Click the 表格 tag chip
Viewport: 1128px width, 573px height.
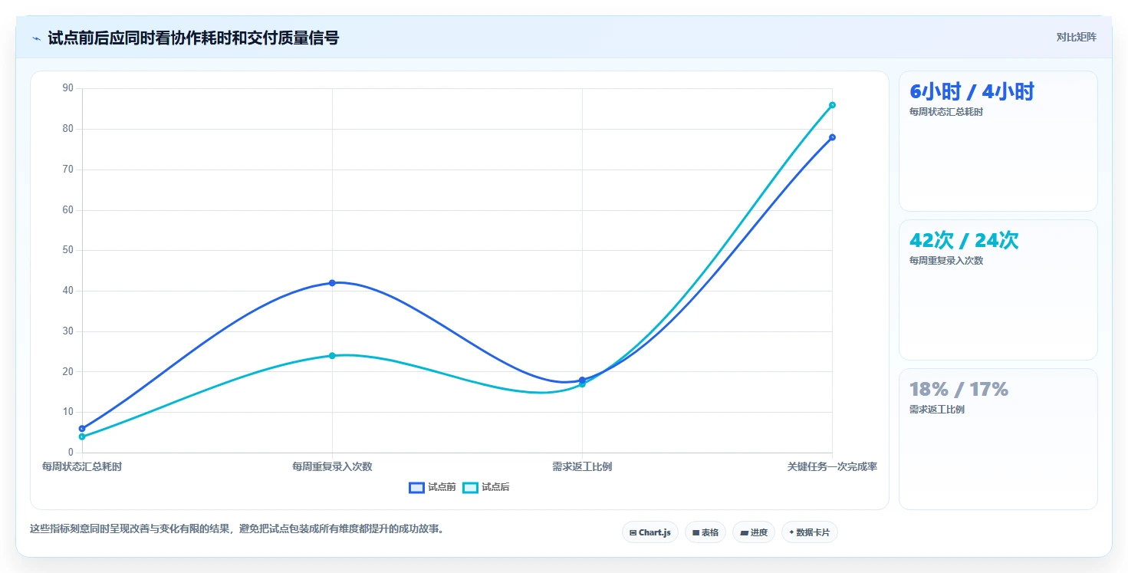pos(705,532)
